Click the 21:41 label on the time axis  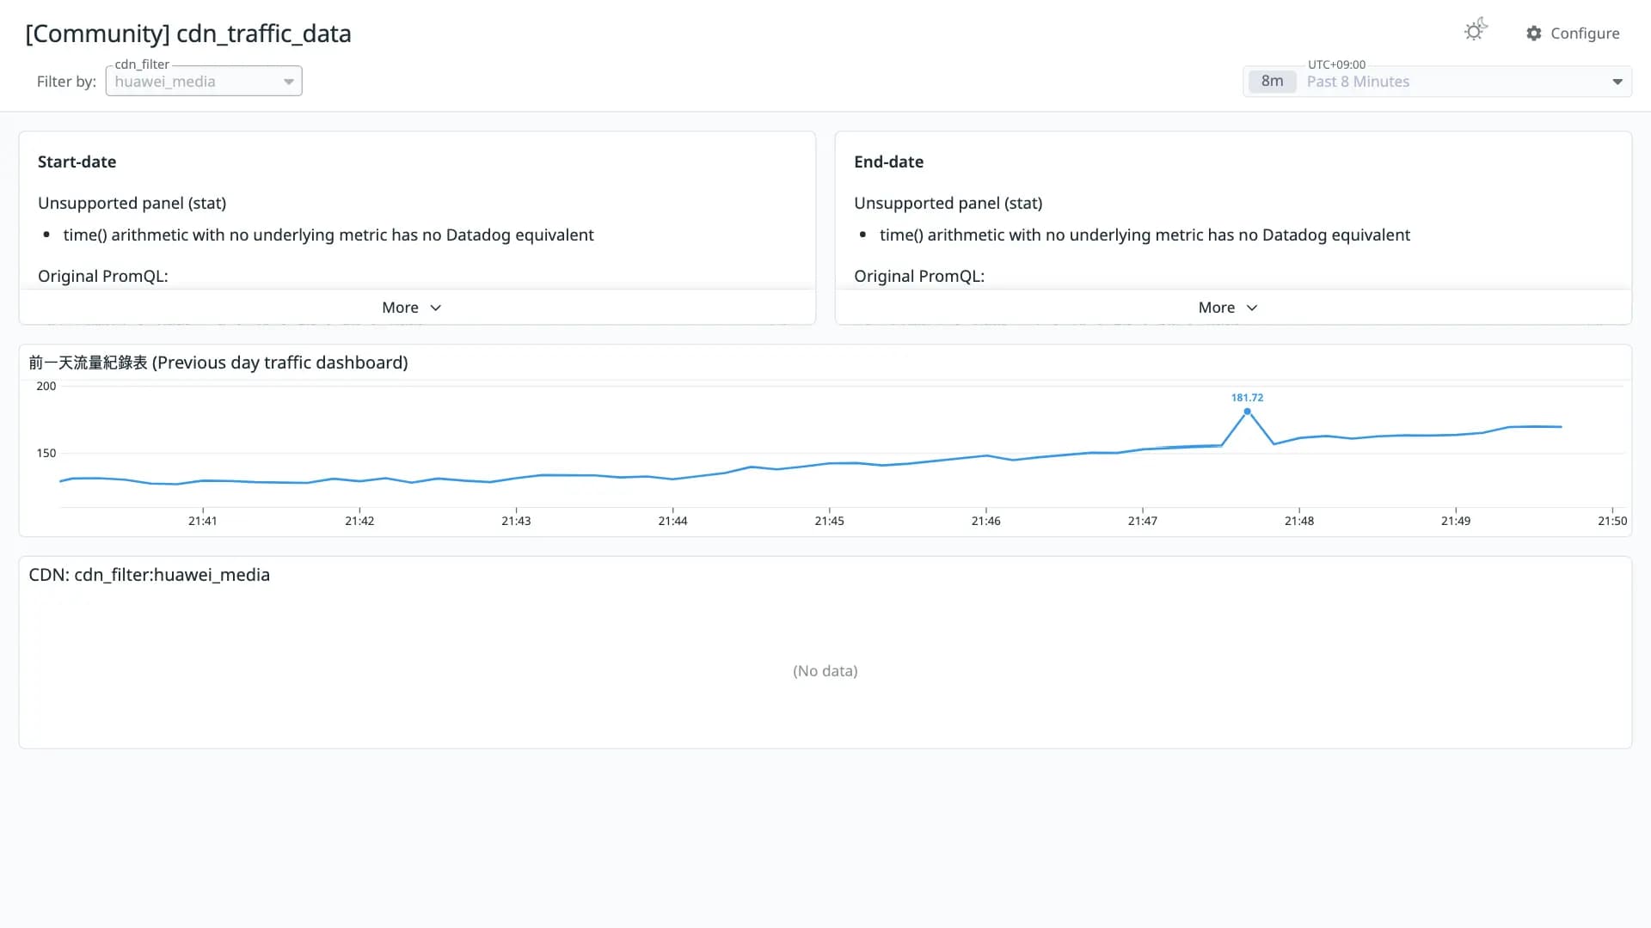(203, 521)
